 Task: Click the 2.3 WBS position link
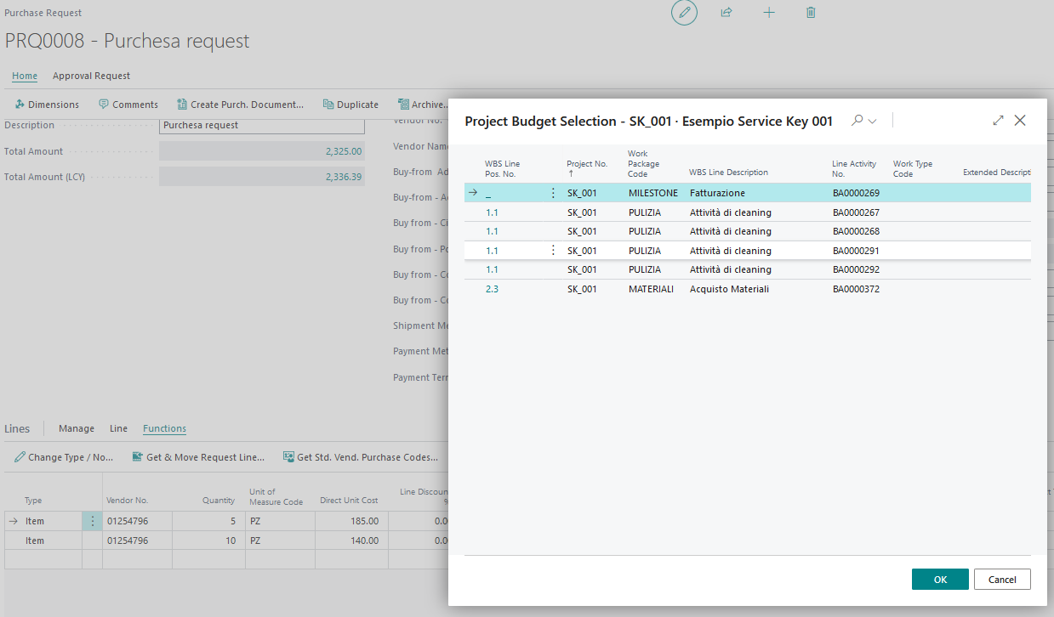(493, 289)
